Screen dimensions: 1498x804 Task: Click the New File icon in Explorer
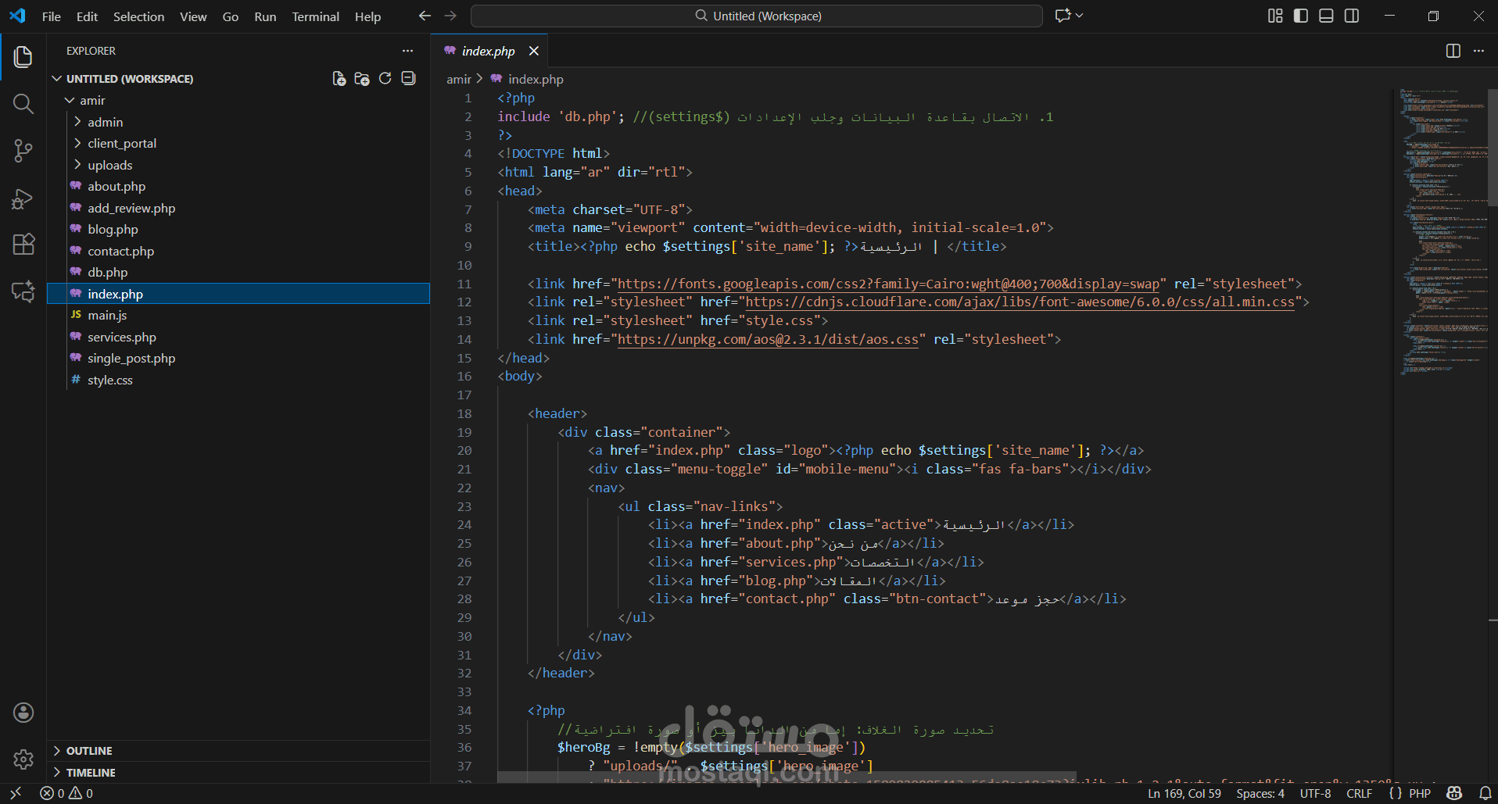point(339,79)
